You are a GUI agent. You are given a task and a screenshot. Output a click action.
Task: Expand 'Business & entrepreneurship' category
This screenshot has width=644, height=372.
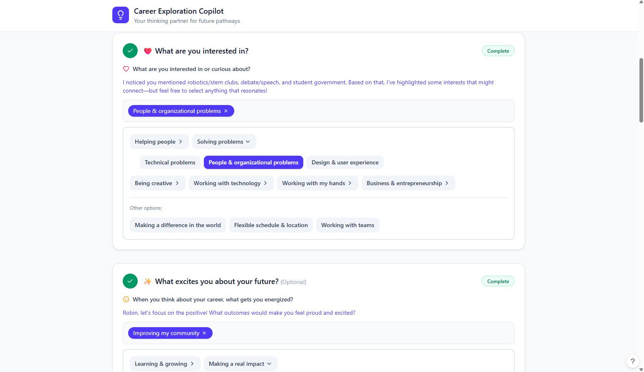pyautogui.click(x=408, y=183)
